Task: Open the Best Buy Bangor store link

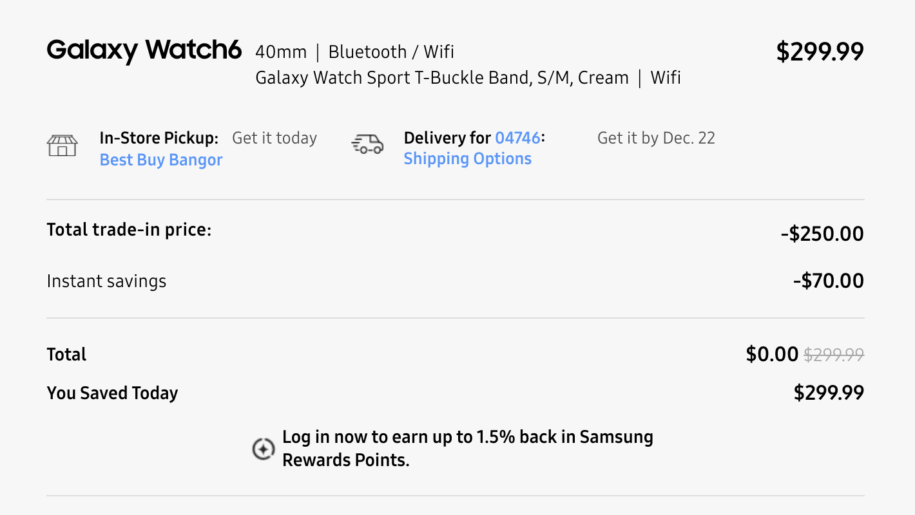Action: 161,160
